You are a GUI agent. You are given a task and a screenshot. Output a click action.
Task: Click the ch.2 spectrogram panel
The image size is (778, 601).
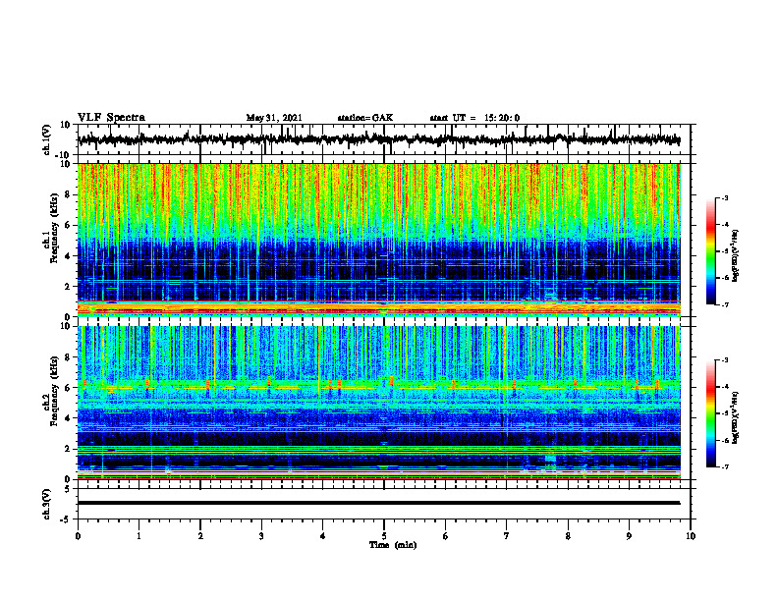[378, 403]
